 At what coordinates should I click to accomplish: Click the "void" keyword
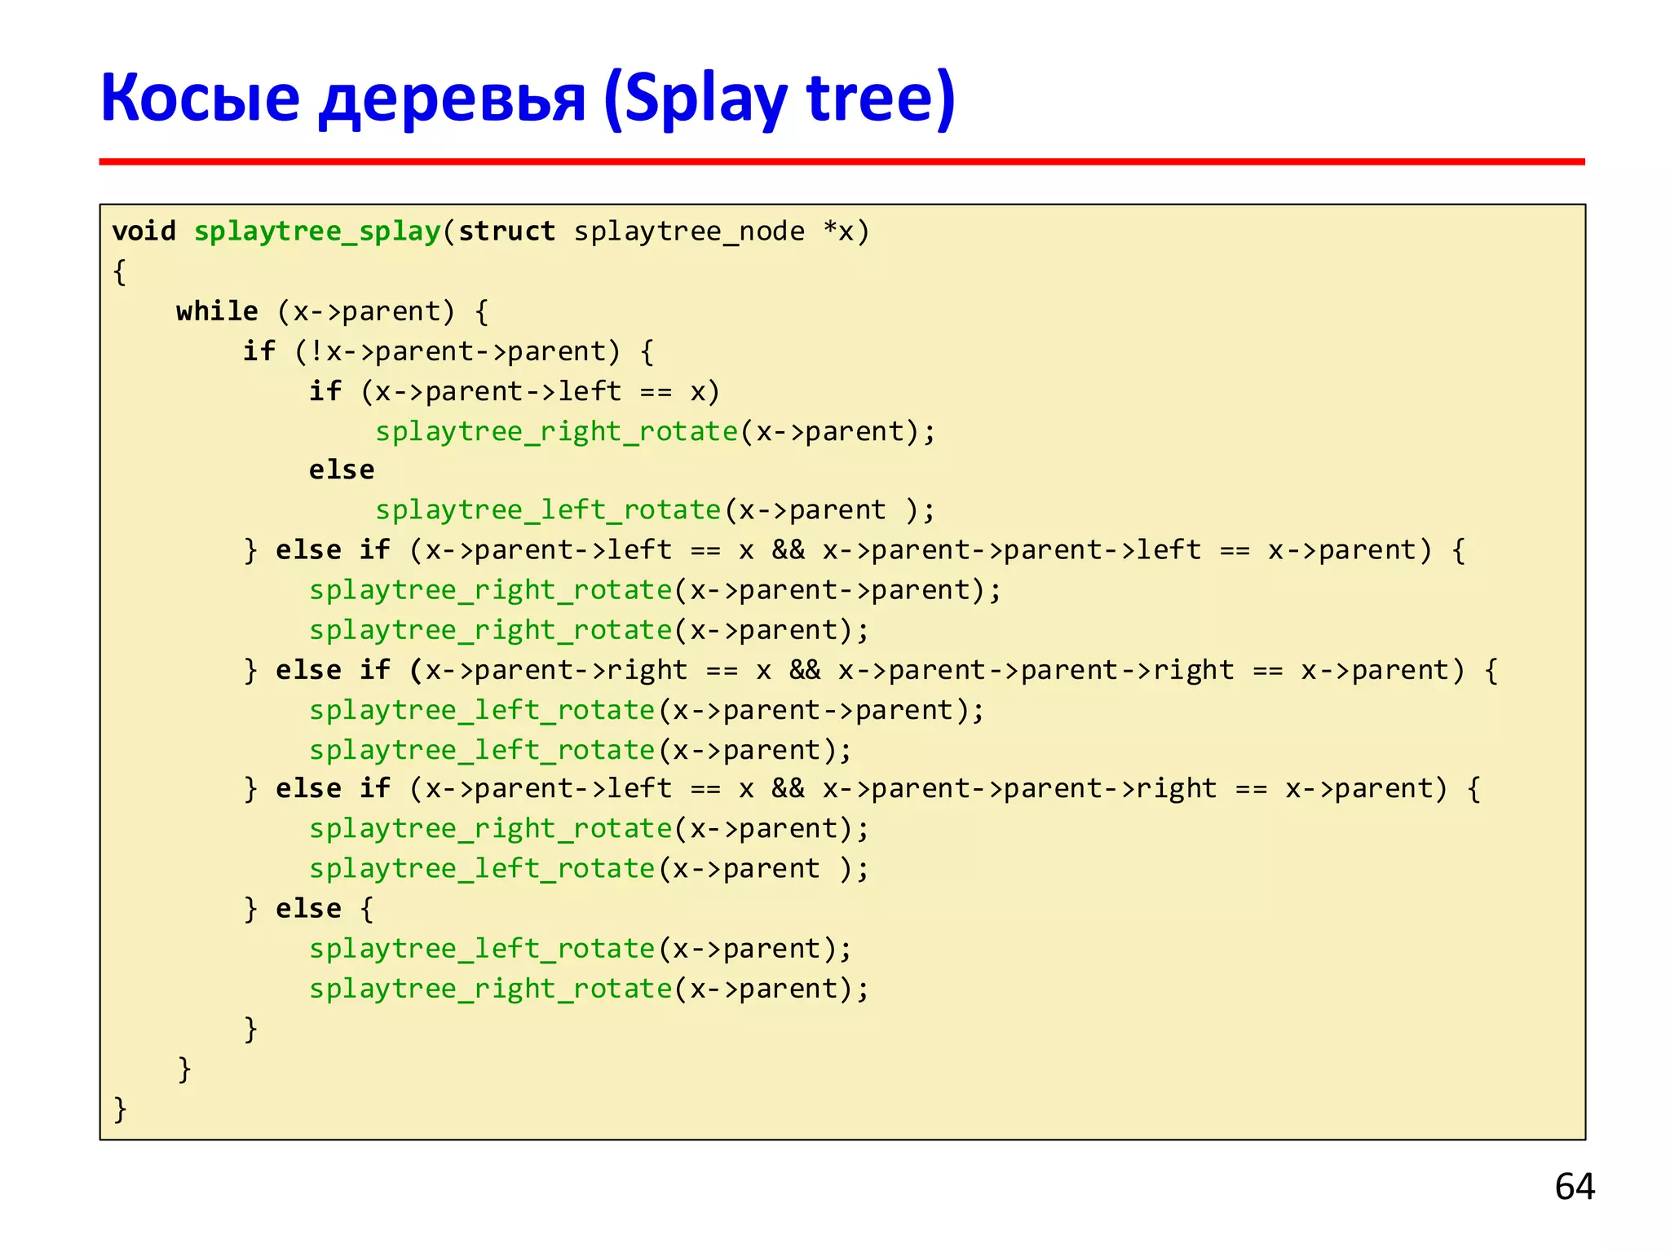[x=144, y=231]
